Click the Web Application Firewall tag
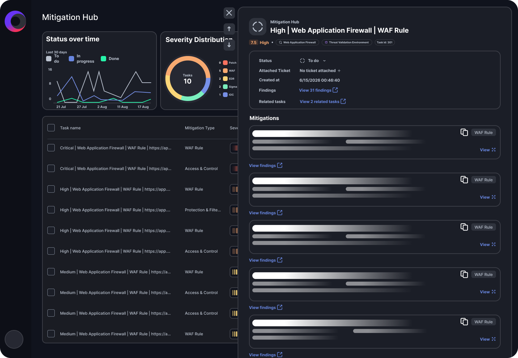The image size is (518, 358). coord(297,42)
